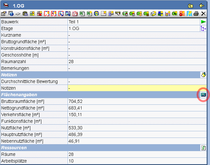Open the tree structure icon beside Etage
Screen dimensions: 210x165
[203, 28]
